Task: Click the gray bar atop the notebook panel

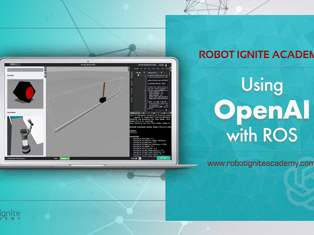Action: [x=25, y=70]
